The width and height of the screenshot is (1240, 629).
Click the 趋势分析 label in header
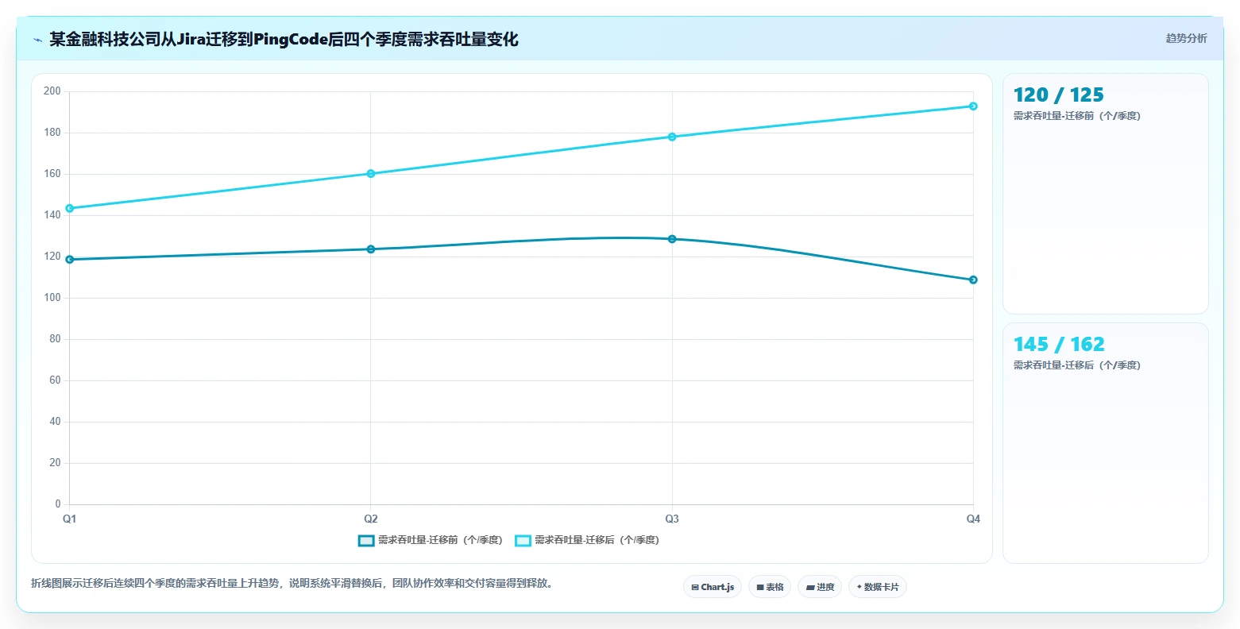pyautogui.click(x=1186, y=38)
